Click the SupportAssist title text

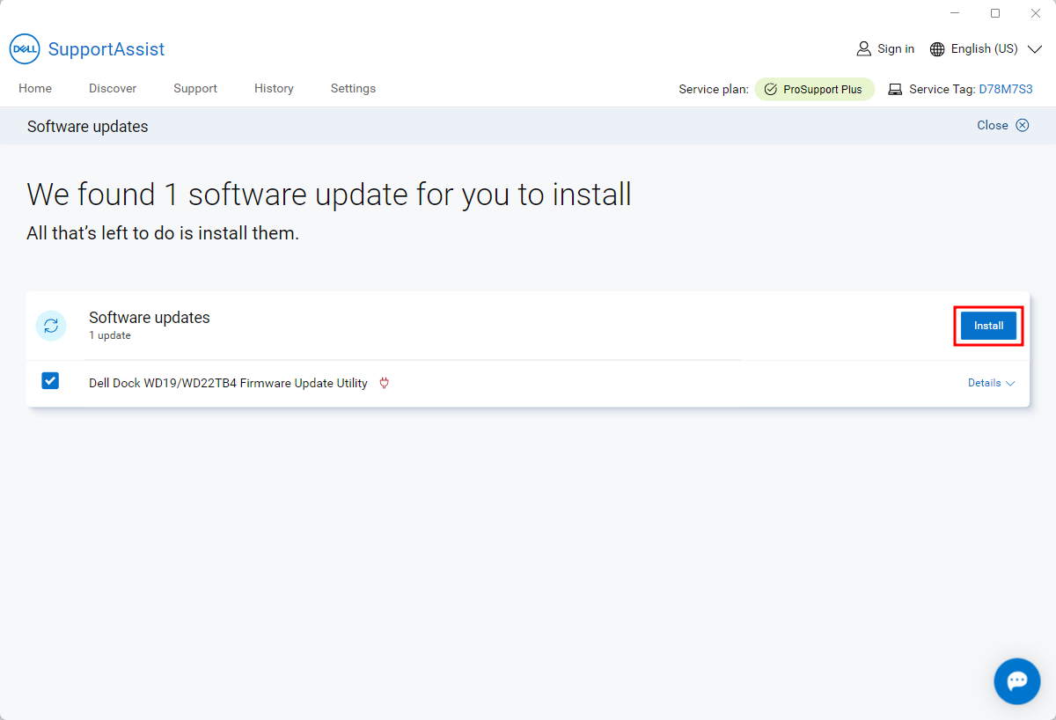pyautogui.click(x=106, y=49)
